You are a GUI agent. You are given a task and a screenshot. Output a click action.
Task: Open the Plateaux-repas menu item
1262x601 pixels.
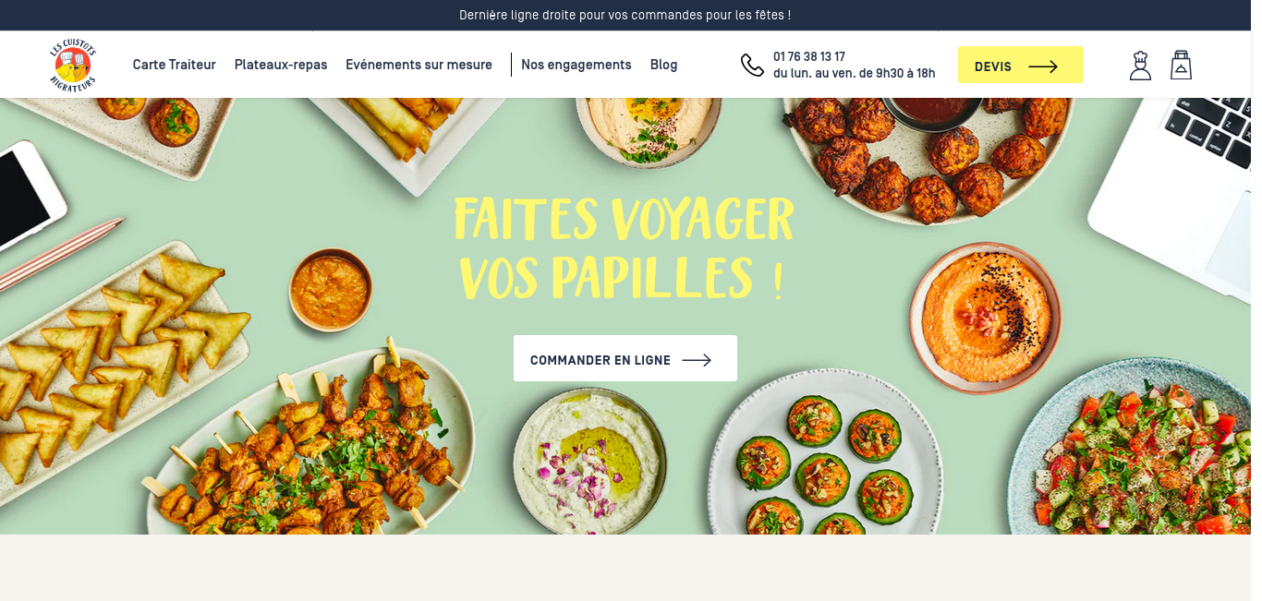point(281,65)
